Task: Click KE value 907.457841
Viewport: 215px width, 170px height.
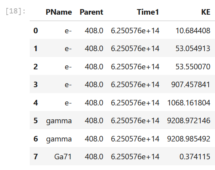Action: (x=191, y=84)
